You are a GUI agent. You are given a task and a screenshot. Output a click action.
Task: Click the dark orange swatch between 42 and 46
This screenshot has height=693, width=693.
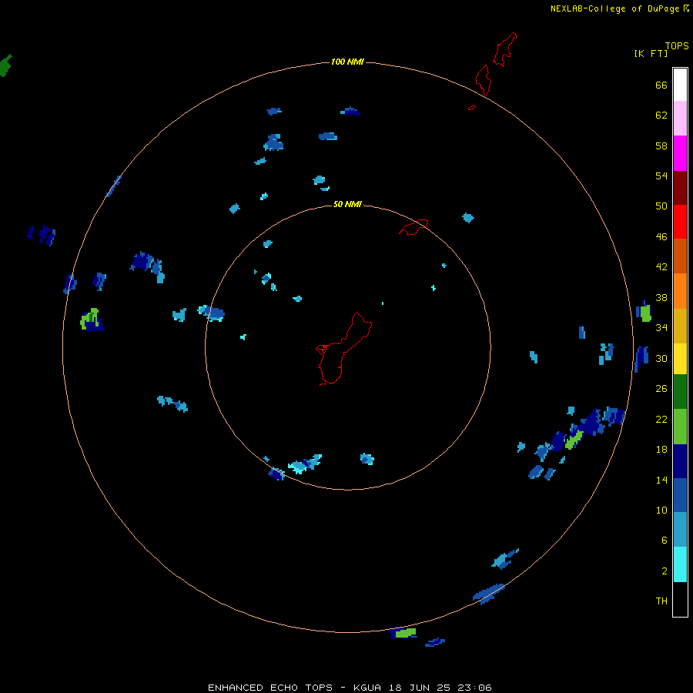pos(680,256)
